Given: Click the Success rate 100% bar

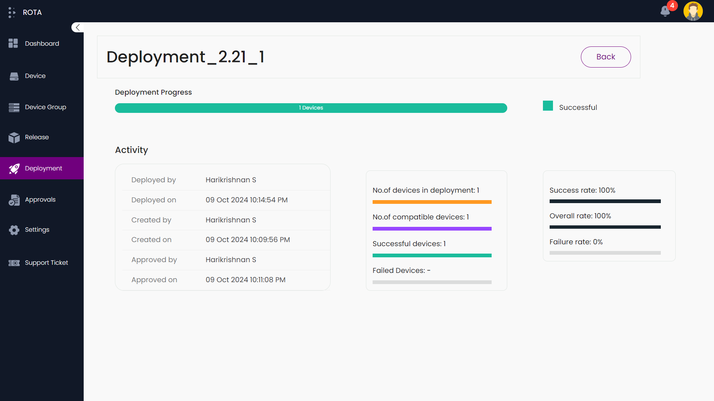Looking at the screenshot, I should [605, 201].
